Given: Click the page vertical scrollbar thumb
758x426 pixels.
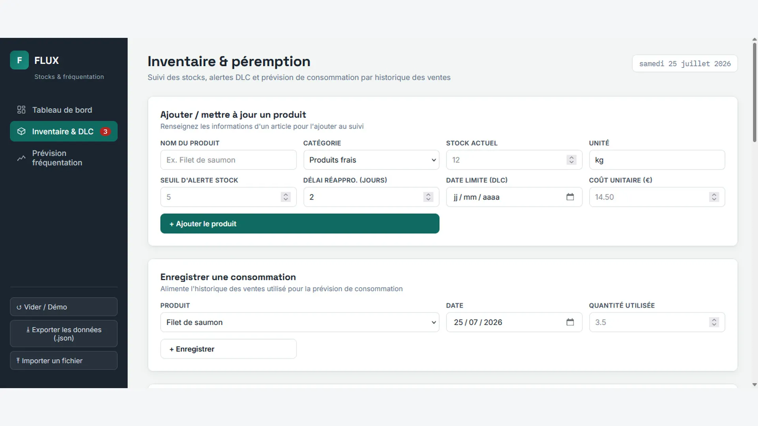Looking at the screenshot, I should tap(754, 92).
